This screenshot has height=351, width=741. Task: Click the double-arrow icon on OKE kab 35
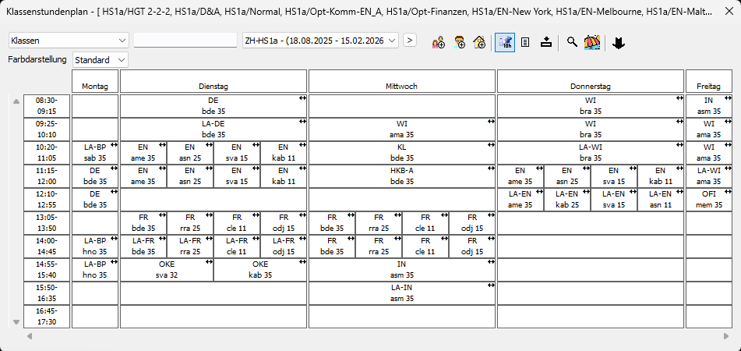pos(302,263)
